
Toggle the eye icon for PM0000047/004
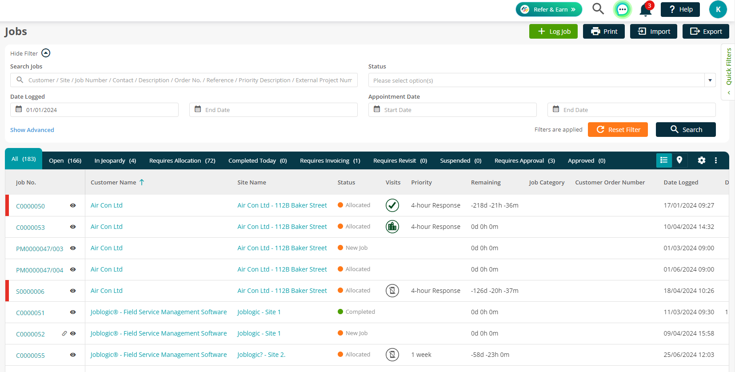(73, 269)
